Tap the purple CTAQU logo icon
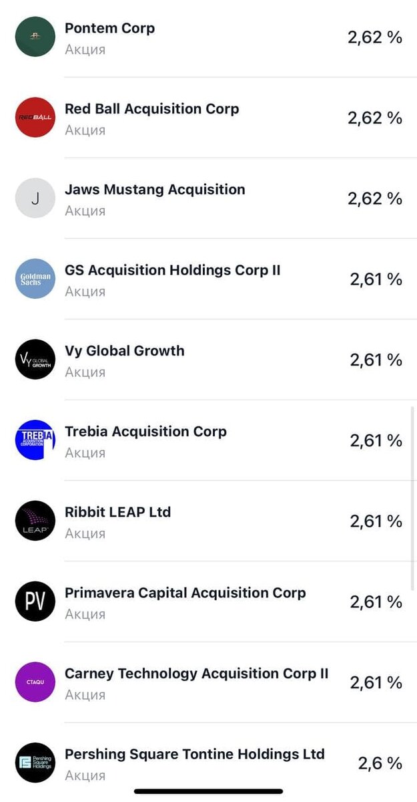The image size is (417, 802). click(x=35, y=682)
